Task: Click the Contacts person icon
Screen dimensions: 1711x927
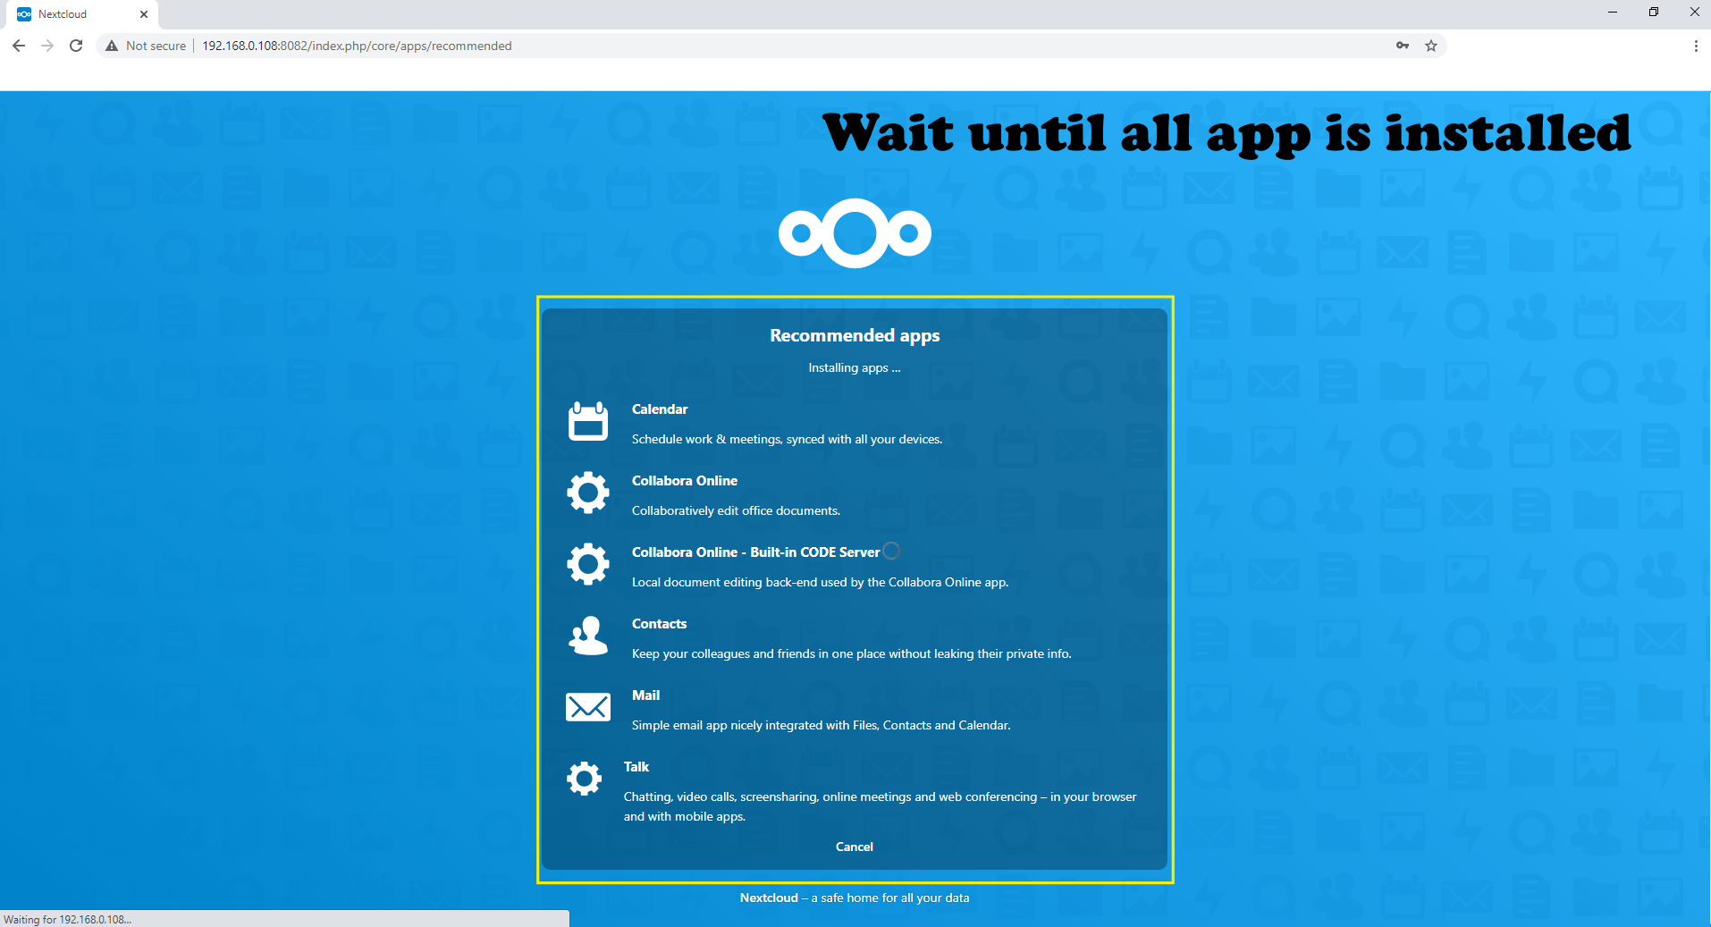Action: click(x=588, y=635)
